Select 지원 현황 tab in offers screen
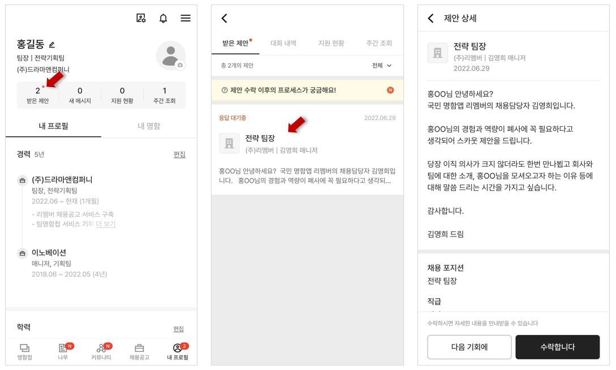 tap(331, 43)
